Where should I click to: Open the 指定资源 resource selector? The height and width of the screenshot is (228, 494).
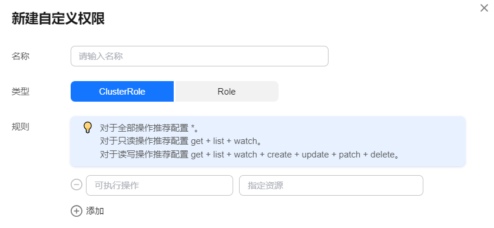click(x=331, y=185)
